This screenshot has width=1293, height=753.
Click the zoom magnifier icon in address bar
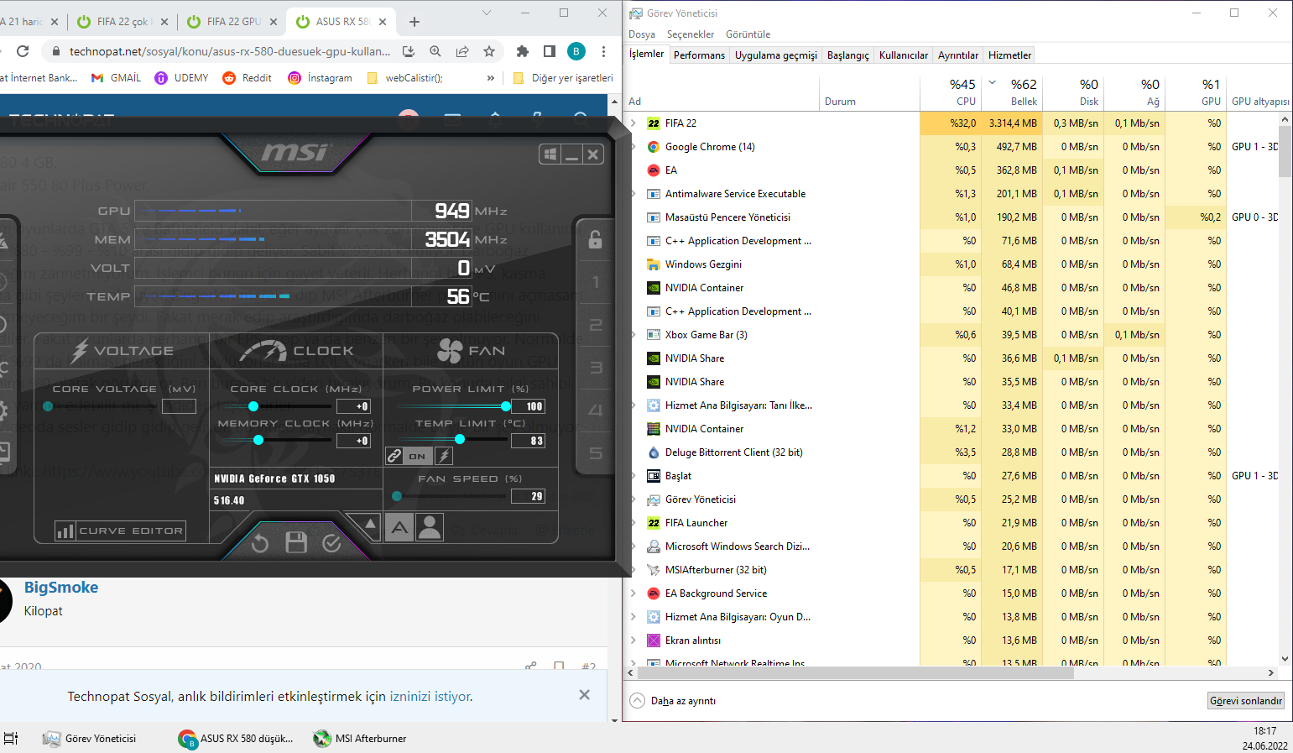(x=435, y=51)
